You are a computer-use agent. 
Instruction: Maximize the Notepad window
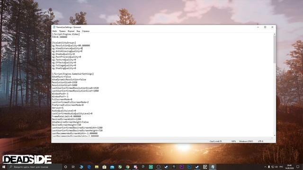(265, 27)
